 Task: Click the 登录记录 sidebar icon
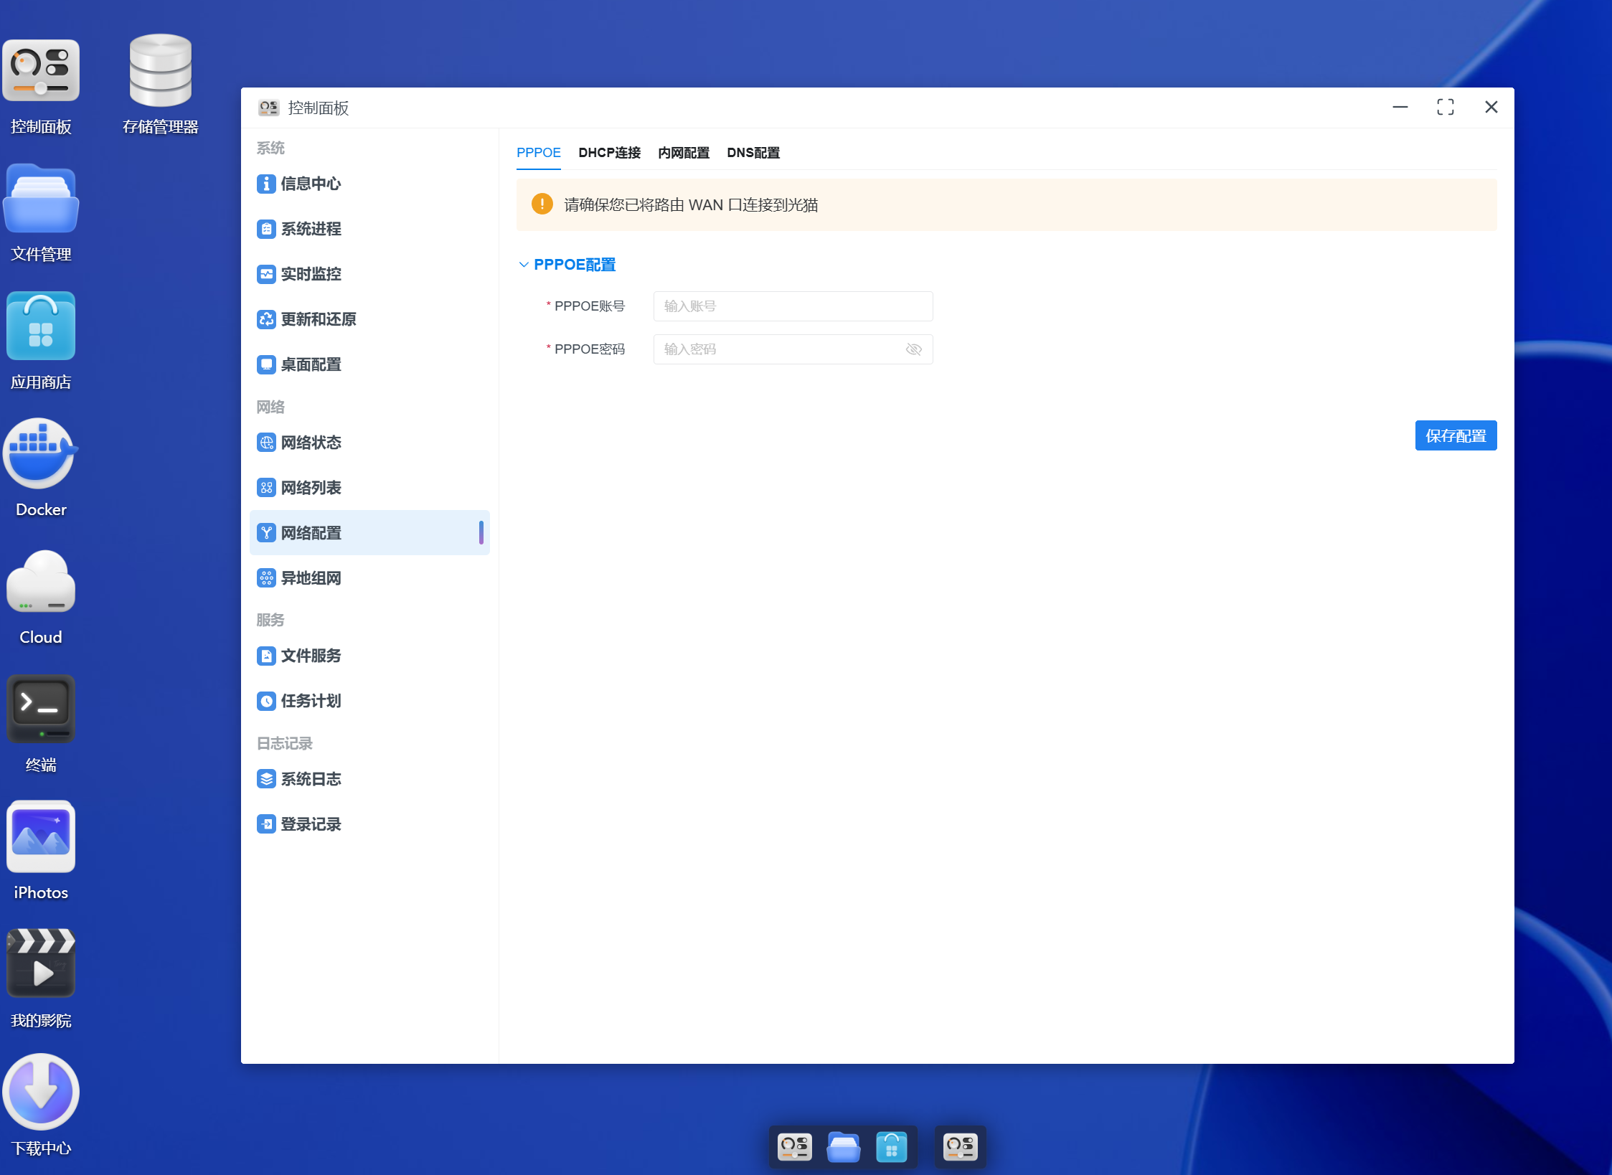pos(266,824)
